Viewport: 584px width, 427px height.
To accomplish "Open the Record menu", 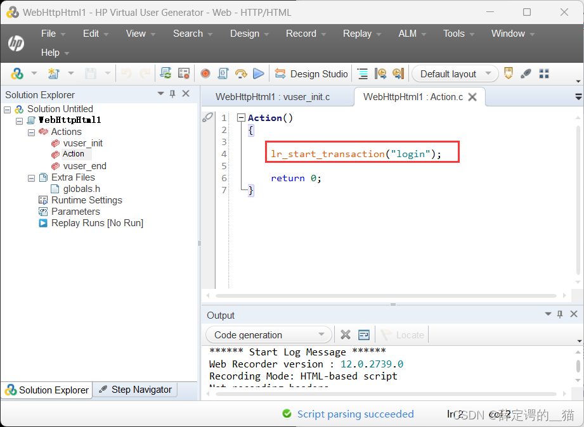I will (x=306, y=34).
